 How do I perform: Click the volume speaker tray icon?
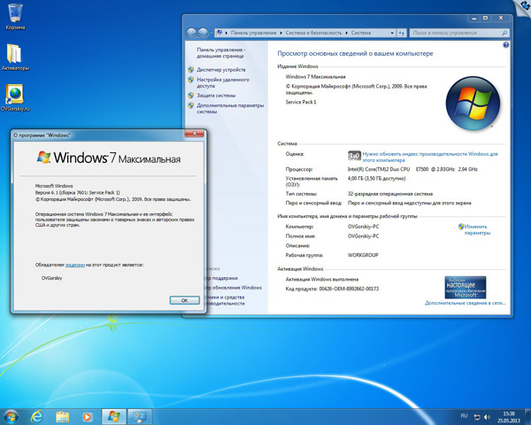[487, 416]
